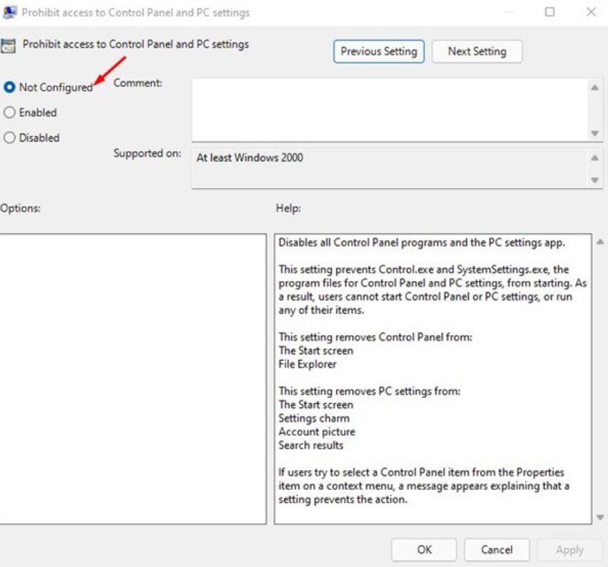The width and height of the screenshot is (608, 567).
Task: Click the 'At least Windows 2000' text
Action: [250, 158]
